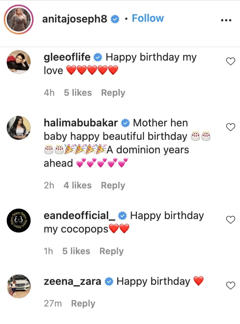This screenshot has height=324, width=240.
Task: Reply to gleeoflife's comment
Action: click(x=113, y=93)
